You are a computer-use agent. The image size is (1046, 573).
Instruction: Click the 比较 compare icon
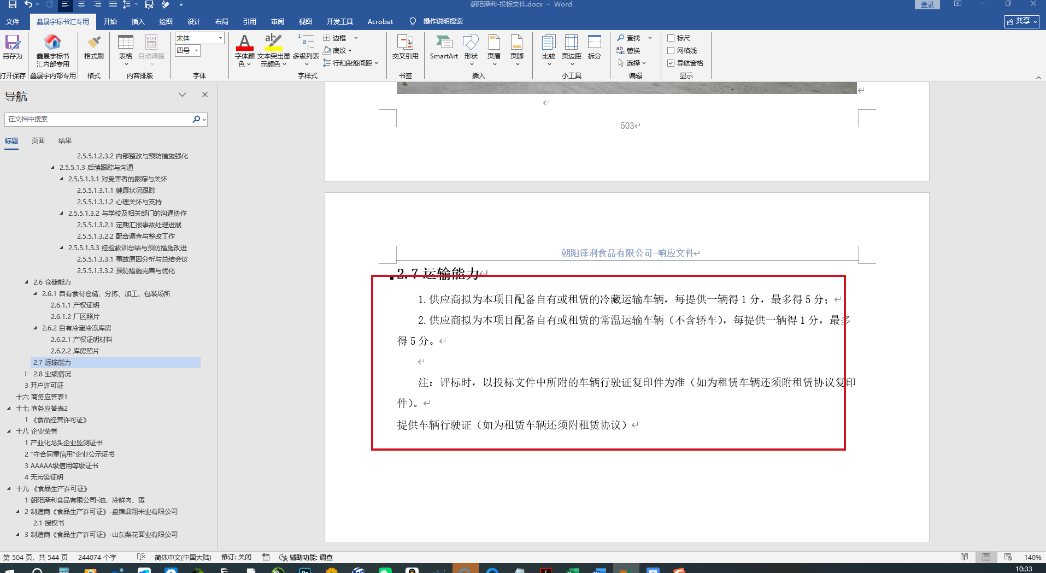point(549,49)
